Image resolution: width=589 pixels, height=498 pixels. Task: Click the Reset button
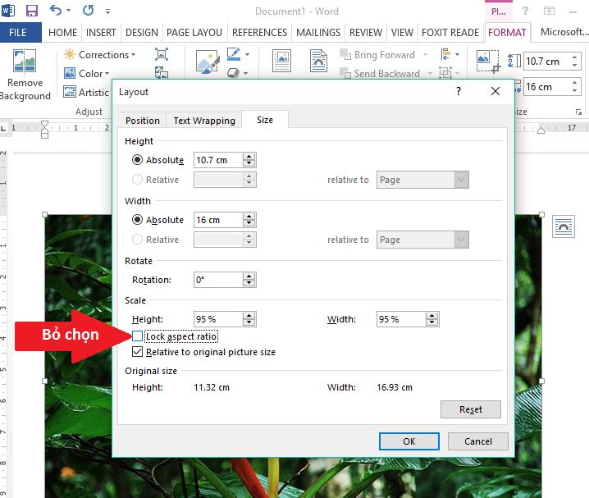pos(471,409)
